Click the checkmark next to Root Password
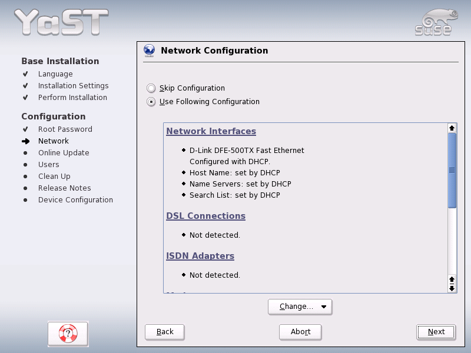 pyautogui.click(x=25, y=129)
